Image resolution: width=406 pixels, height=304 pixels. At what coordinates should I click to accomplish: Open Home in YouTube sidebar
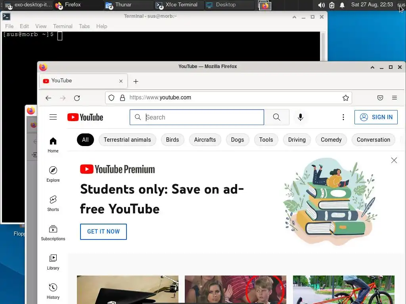(x=53, y=145)
